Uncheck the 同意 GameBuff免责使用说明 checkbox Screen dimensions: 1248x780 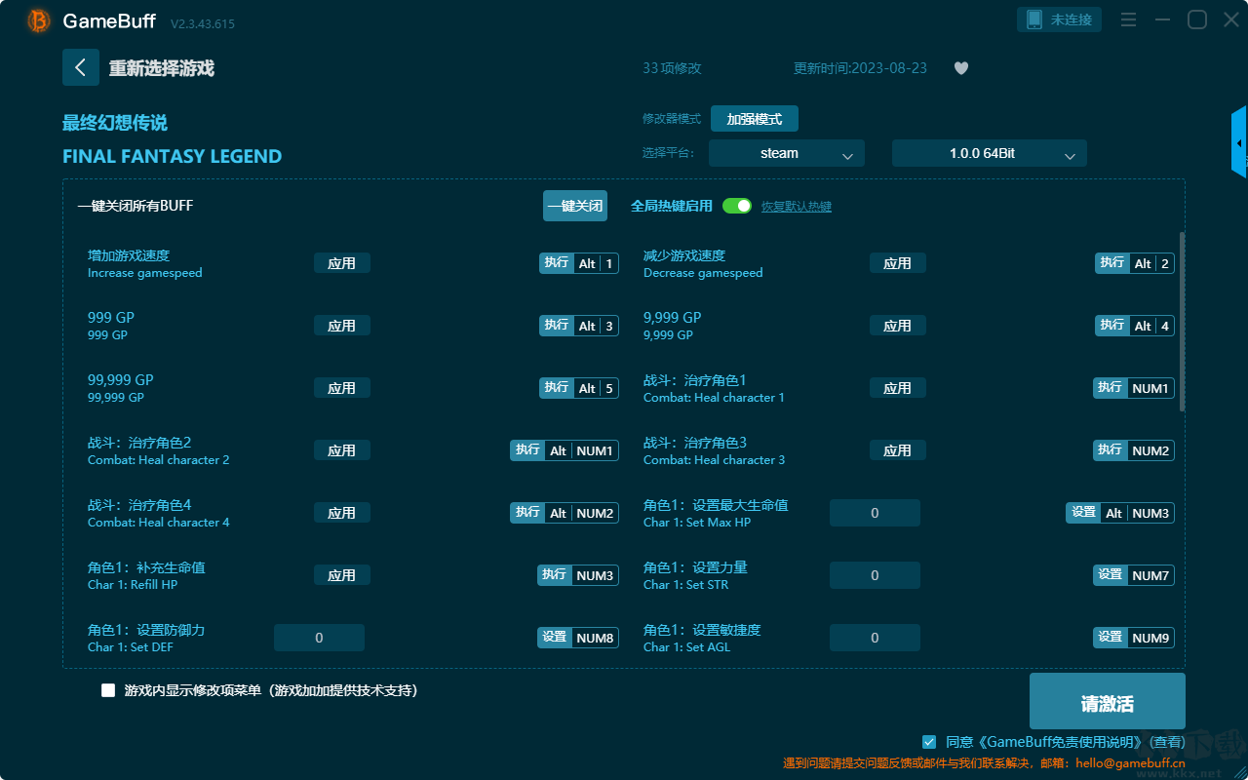click(x=929, y=742)
